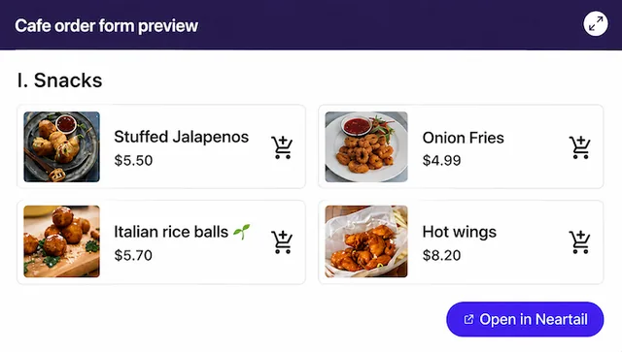Click the Cafe order form preview title
This screenshot has width=622, height=352.
click(106, 26)
